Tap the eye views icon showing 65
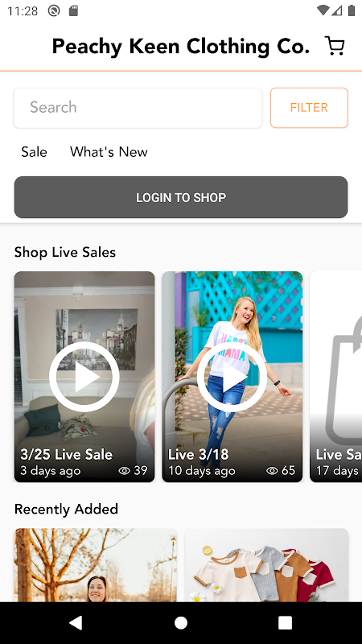362x644 pixels. [x=272, y=471]
